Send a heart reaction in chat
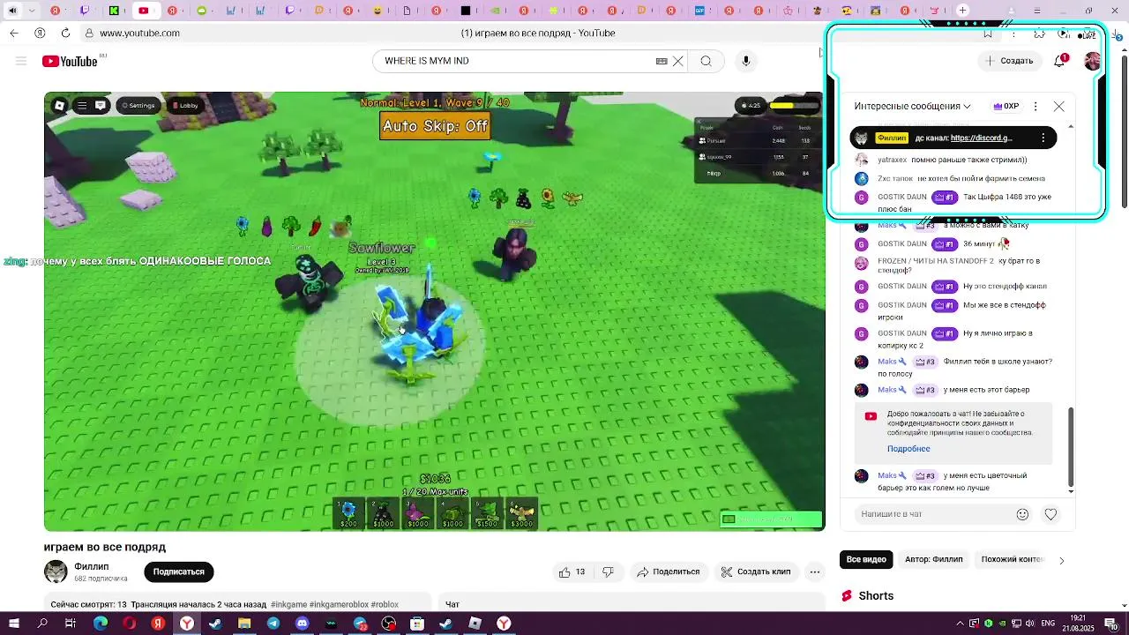 (1050, 514)
